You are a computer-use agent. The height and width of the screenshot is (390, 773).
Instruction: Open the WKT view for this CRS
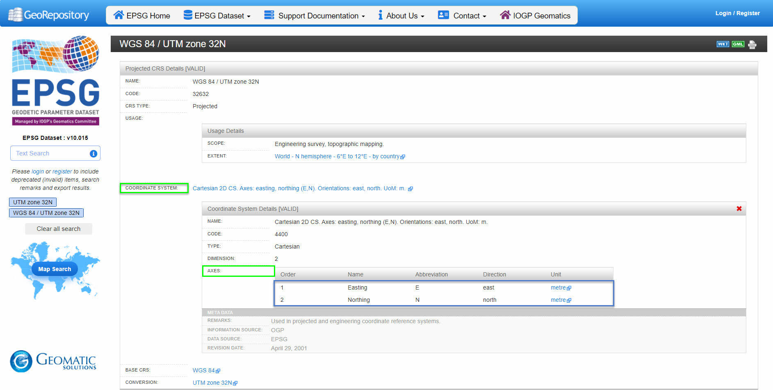(723, 44)
